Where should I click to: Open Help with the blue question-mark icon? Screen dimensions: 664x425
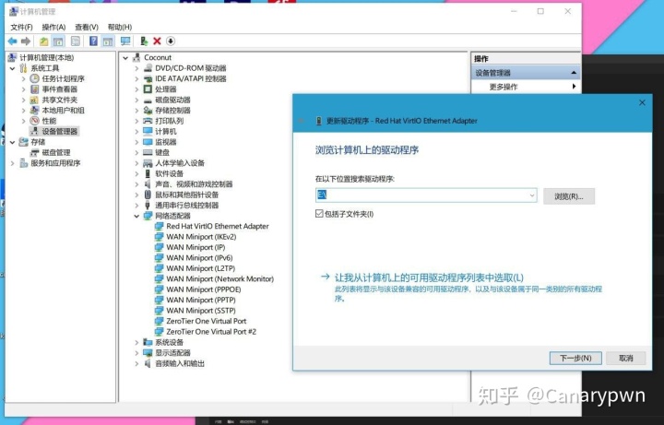point(93,41)
